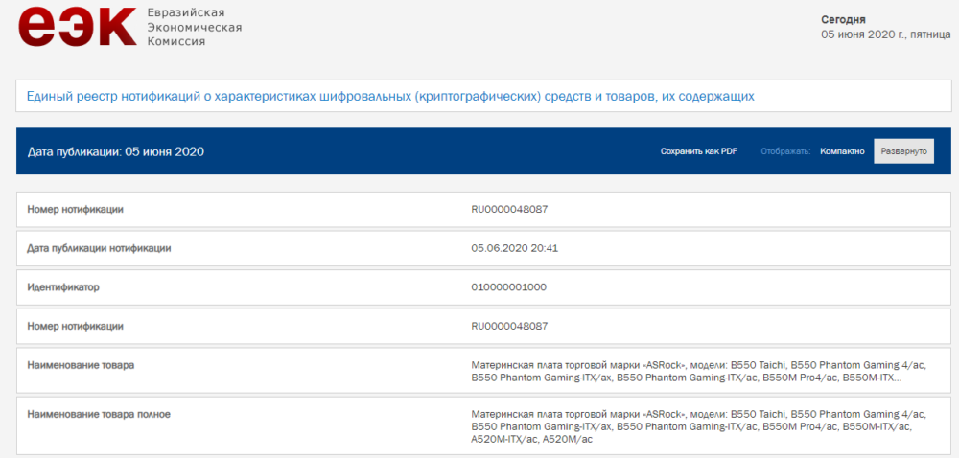Click the Дата публикации: 05 июня 2020 header
This screenshot has width=959, height=458.
[x=116, y=151]
